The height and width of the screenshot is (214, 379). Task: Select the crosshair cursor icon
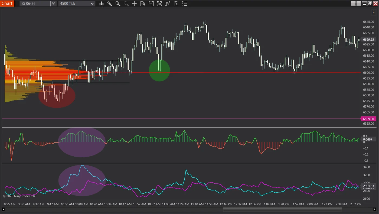point(135,4)
